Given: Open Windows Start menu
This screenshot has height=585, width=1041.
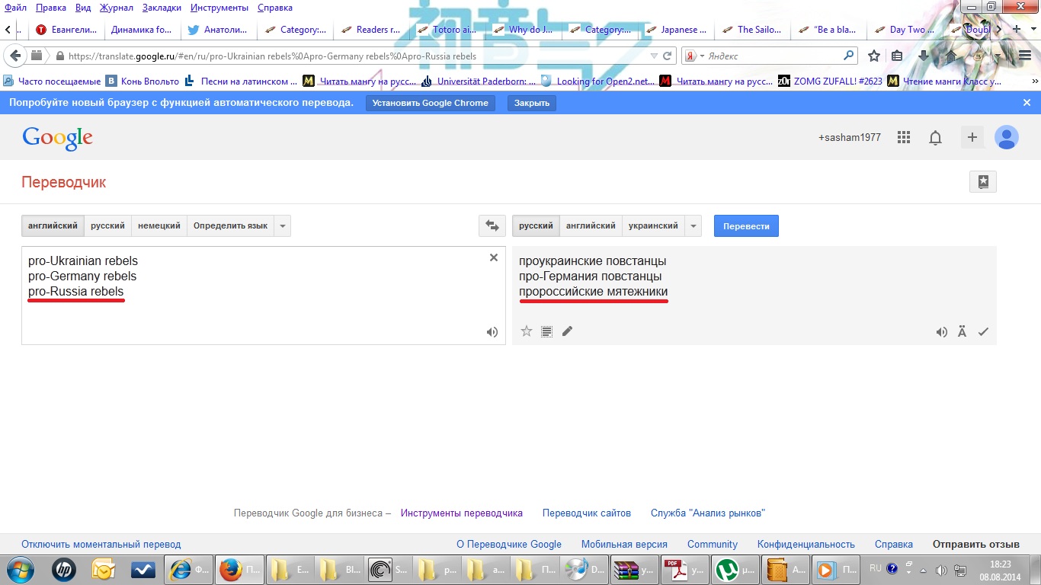Looking at the screenshot, I should (x=19, y=570).
